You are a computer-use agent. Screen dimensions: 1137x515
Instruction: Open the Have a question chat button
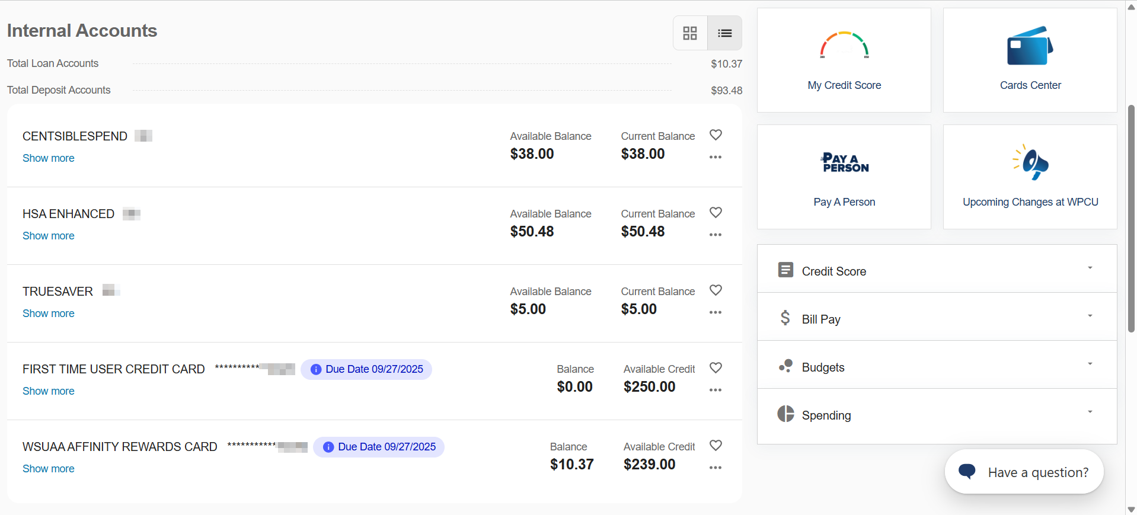click(x=1024, y=472)
